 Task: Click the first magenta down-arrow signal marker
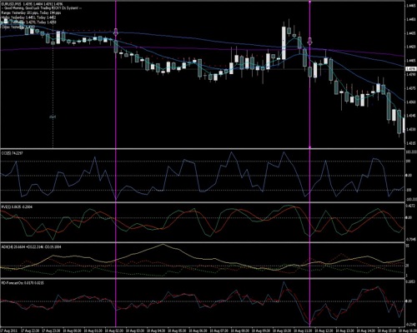click(x=116, y=32)
